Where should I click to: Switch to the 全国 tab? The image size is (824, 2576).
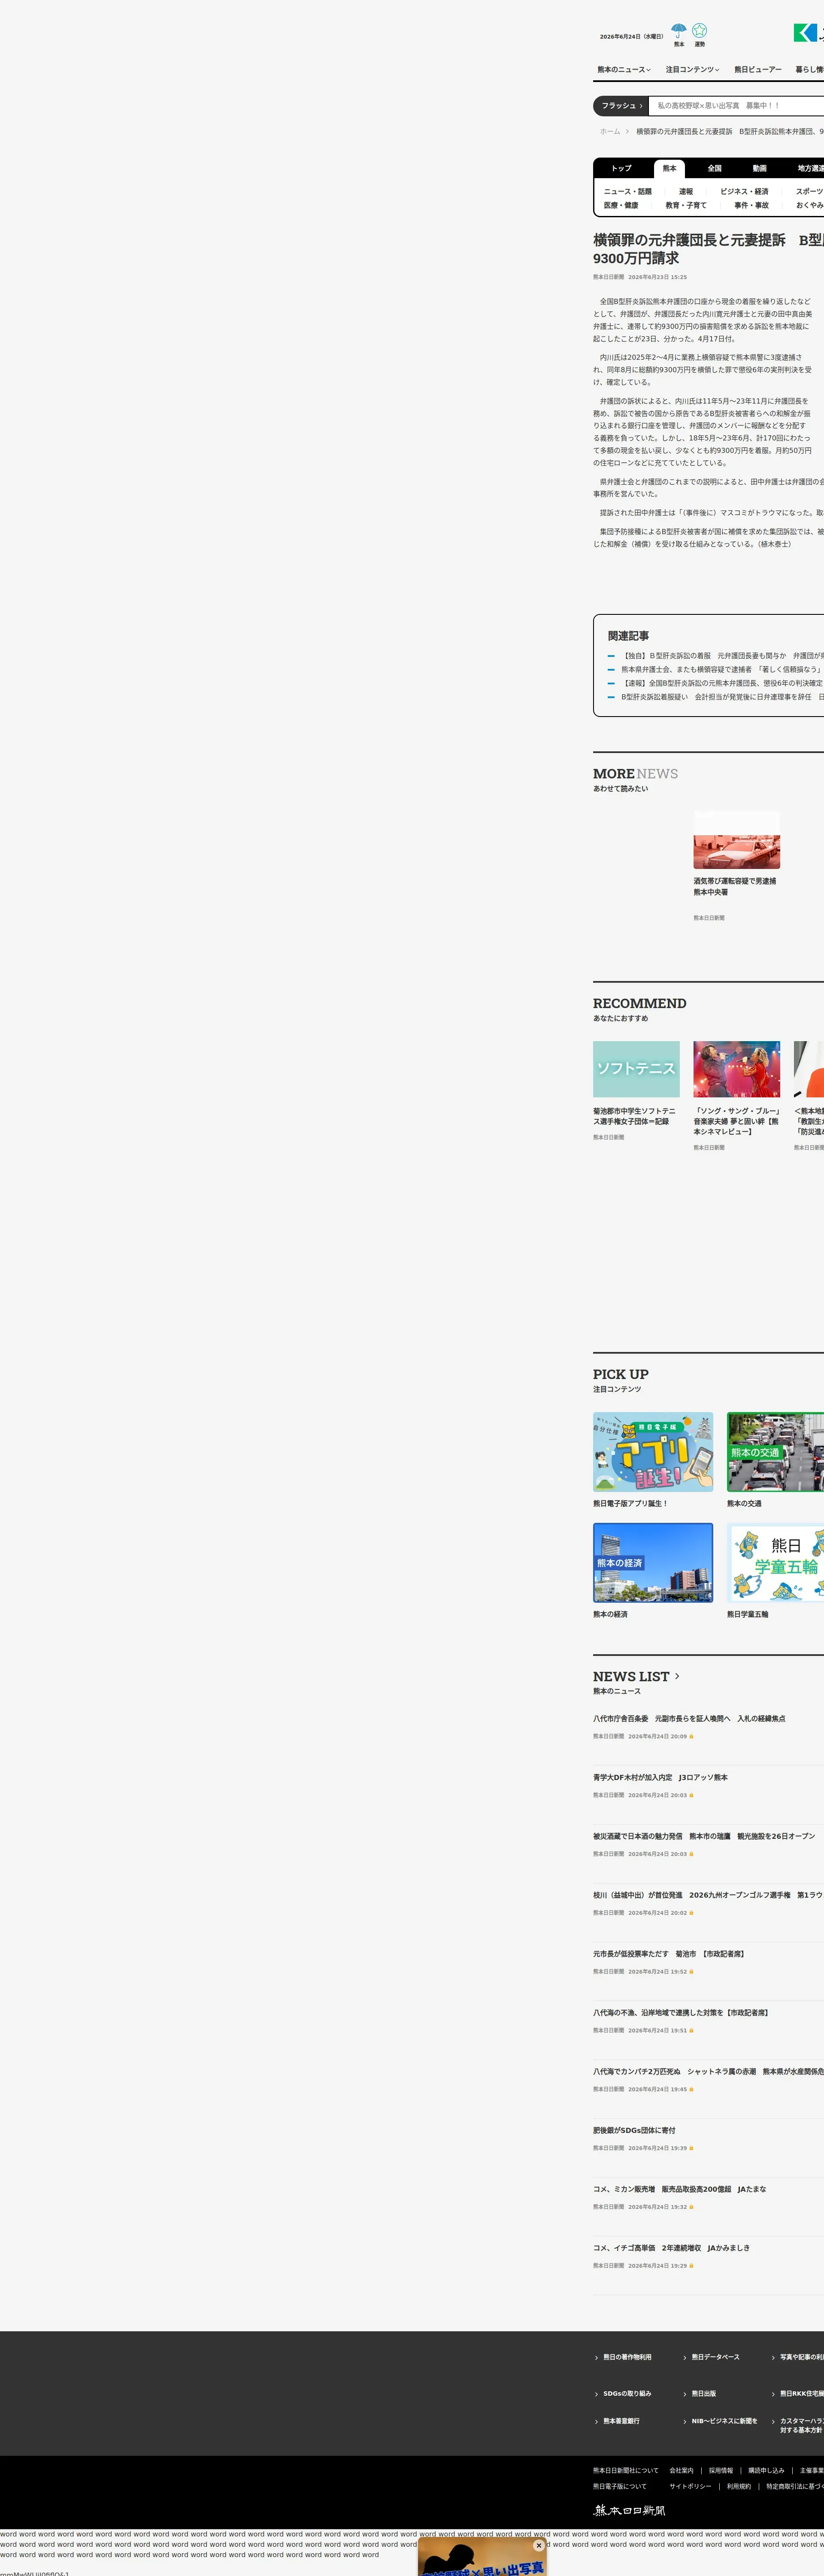(715, 168)
